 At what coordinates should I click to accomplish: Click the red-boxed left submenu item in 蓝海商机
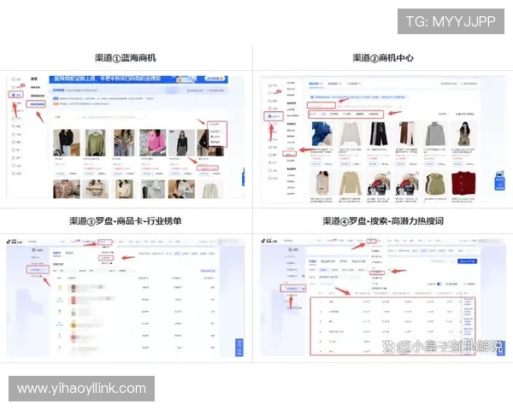tap(35, 104)
